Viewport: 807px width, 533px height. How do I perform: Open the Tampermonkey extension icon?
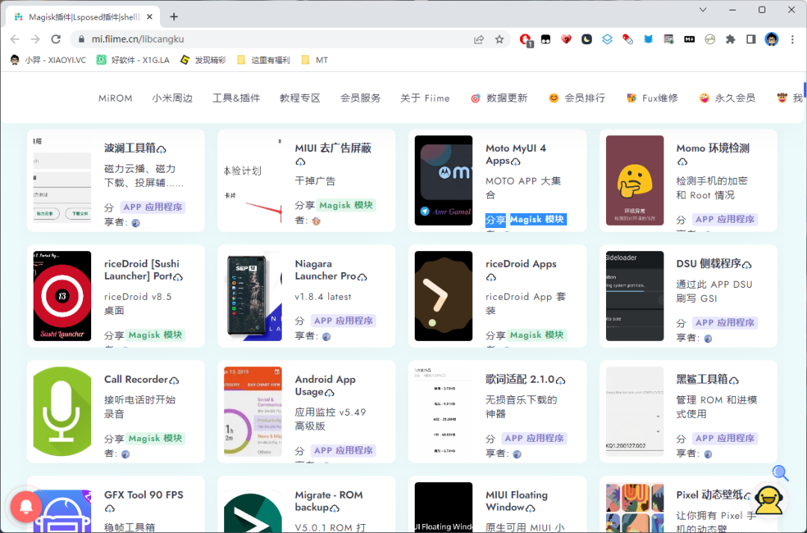tap(546, 40)
